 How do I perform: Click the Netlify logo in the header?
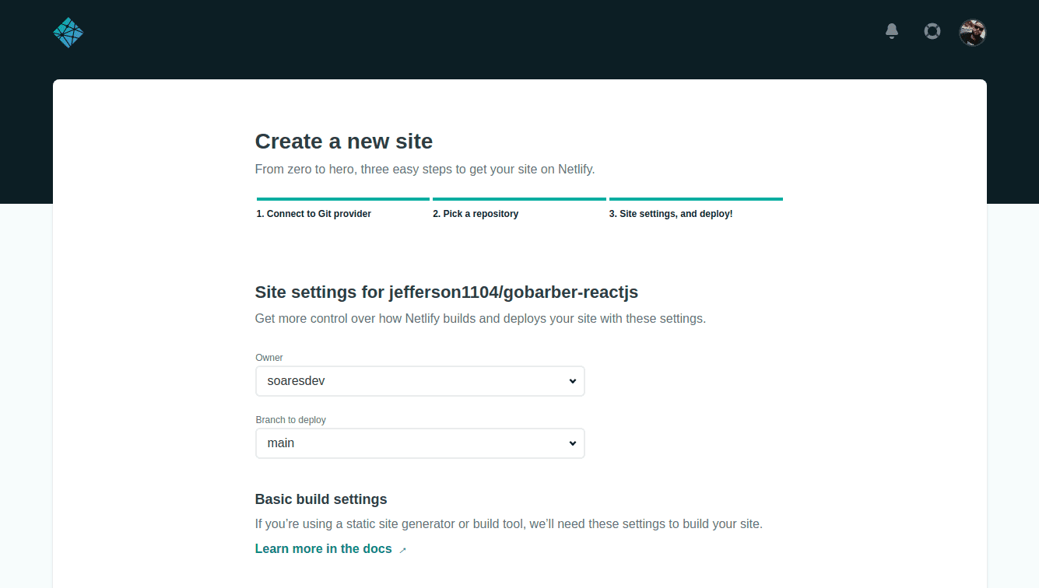68,33
